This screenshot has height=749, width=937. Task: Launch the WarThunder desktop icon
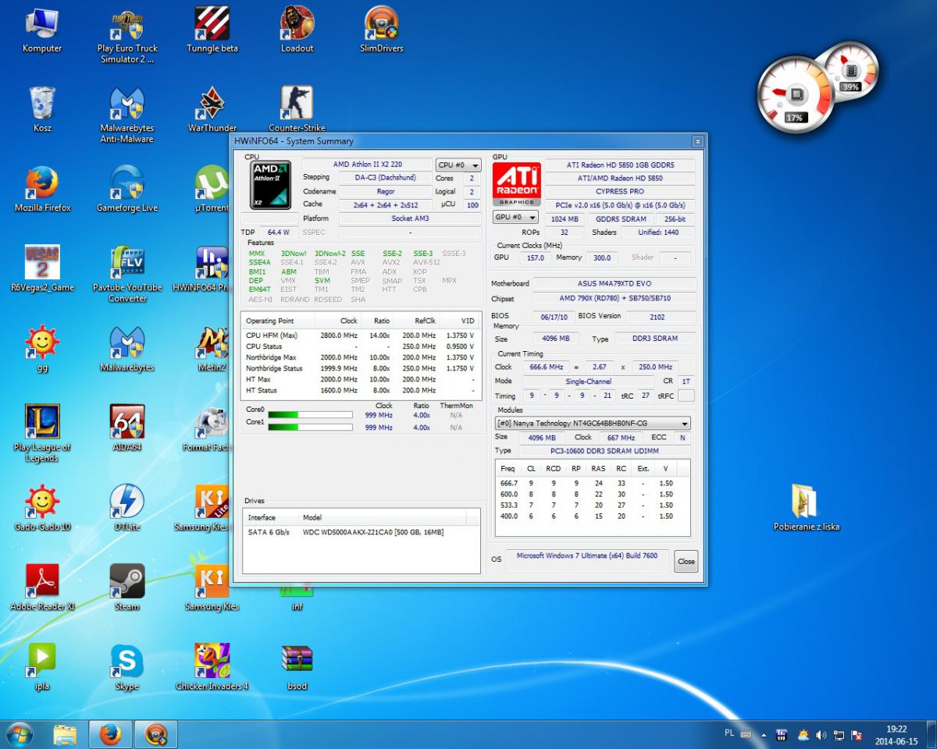click(x=212, y=109)
